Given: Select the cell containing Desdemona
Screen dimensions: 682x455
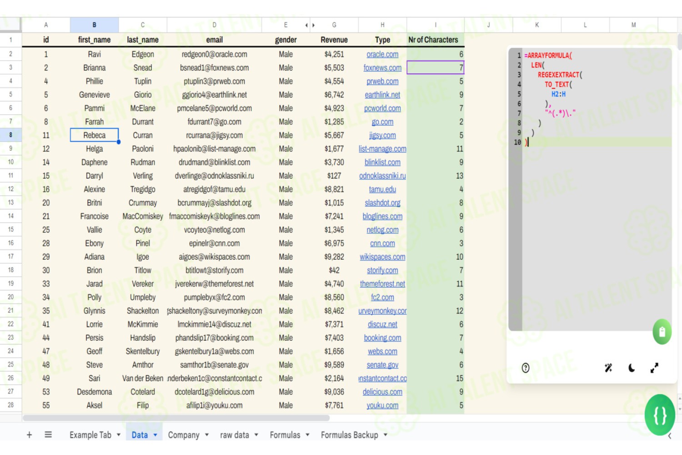Looking at the screenshot, I should (x=94, y=392).
